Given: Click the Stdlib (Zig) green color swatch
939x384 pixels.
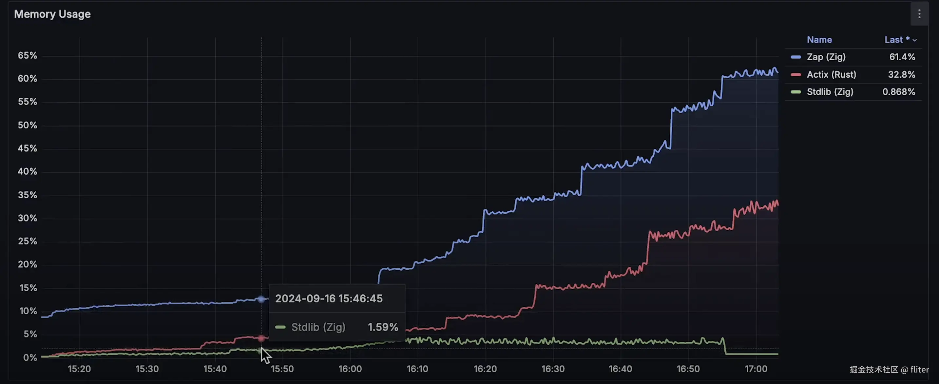Looking at the screenshot, I should [x=795, y=92].
